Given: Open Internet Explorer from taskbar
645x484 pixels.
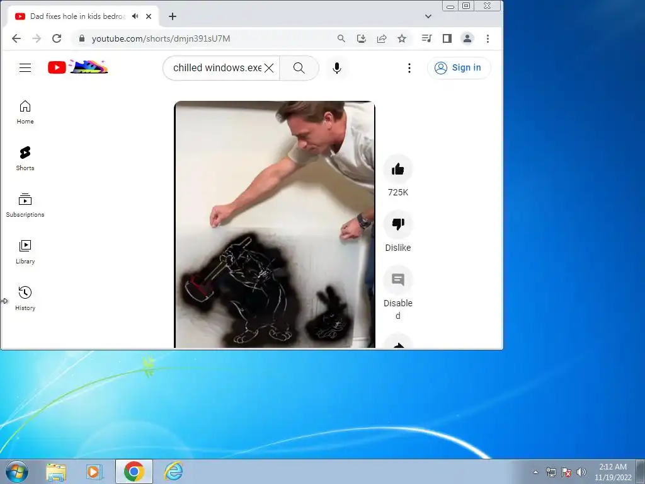Looking at the screenshot, I should pyautogui.click(x=173, y=471).
